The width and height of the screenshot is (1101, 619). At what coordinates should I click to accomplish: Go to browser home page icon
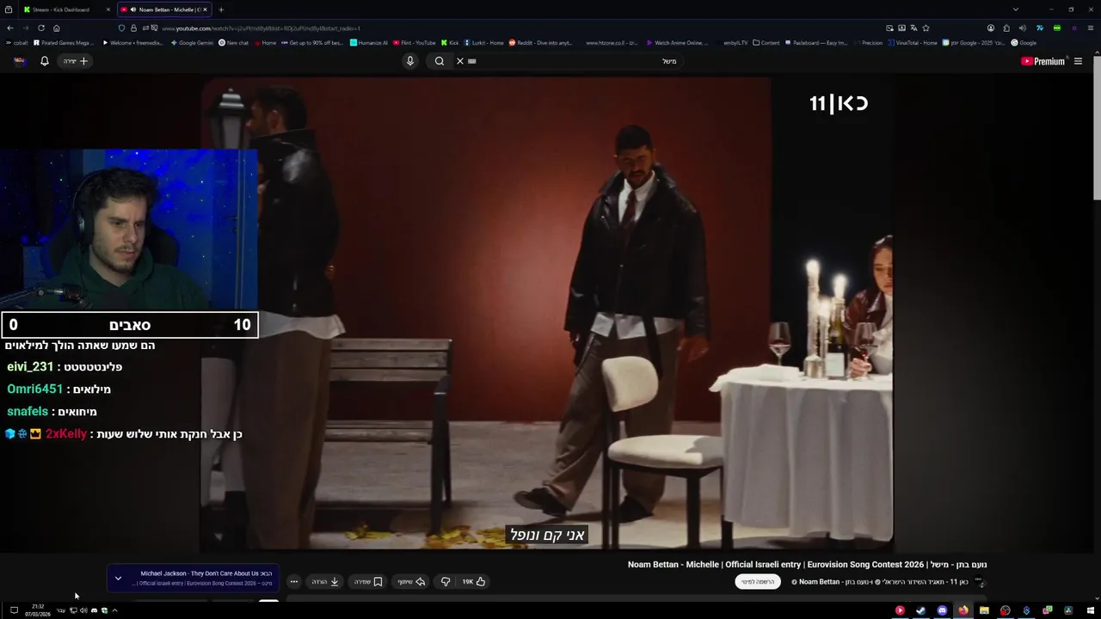coord(56,28)
